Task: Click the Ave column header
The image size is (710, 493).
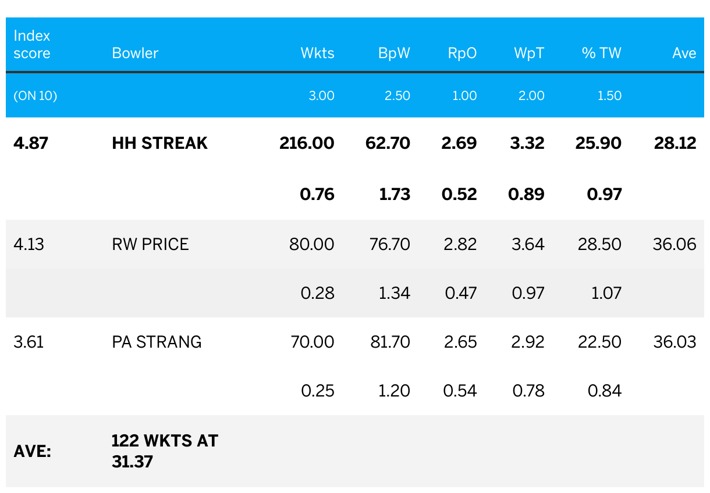Action: [x=684, y=53]
